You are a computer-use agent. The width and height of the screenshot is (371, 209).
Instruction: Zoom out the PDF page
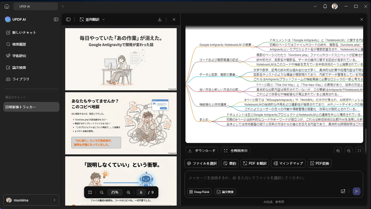[102, 192]
